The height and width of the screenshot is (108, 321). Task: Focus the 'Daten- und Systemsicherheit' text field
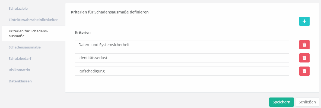[182, 45]
